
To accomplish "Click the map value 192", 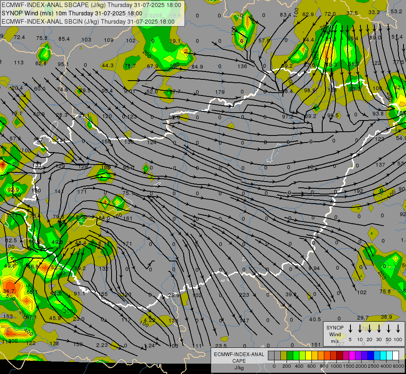I will click(x=358, y=191).
